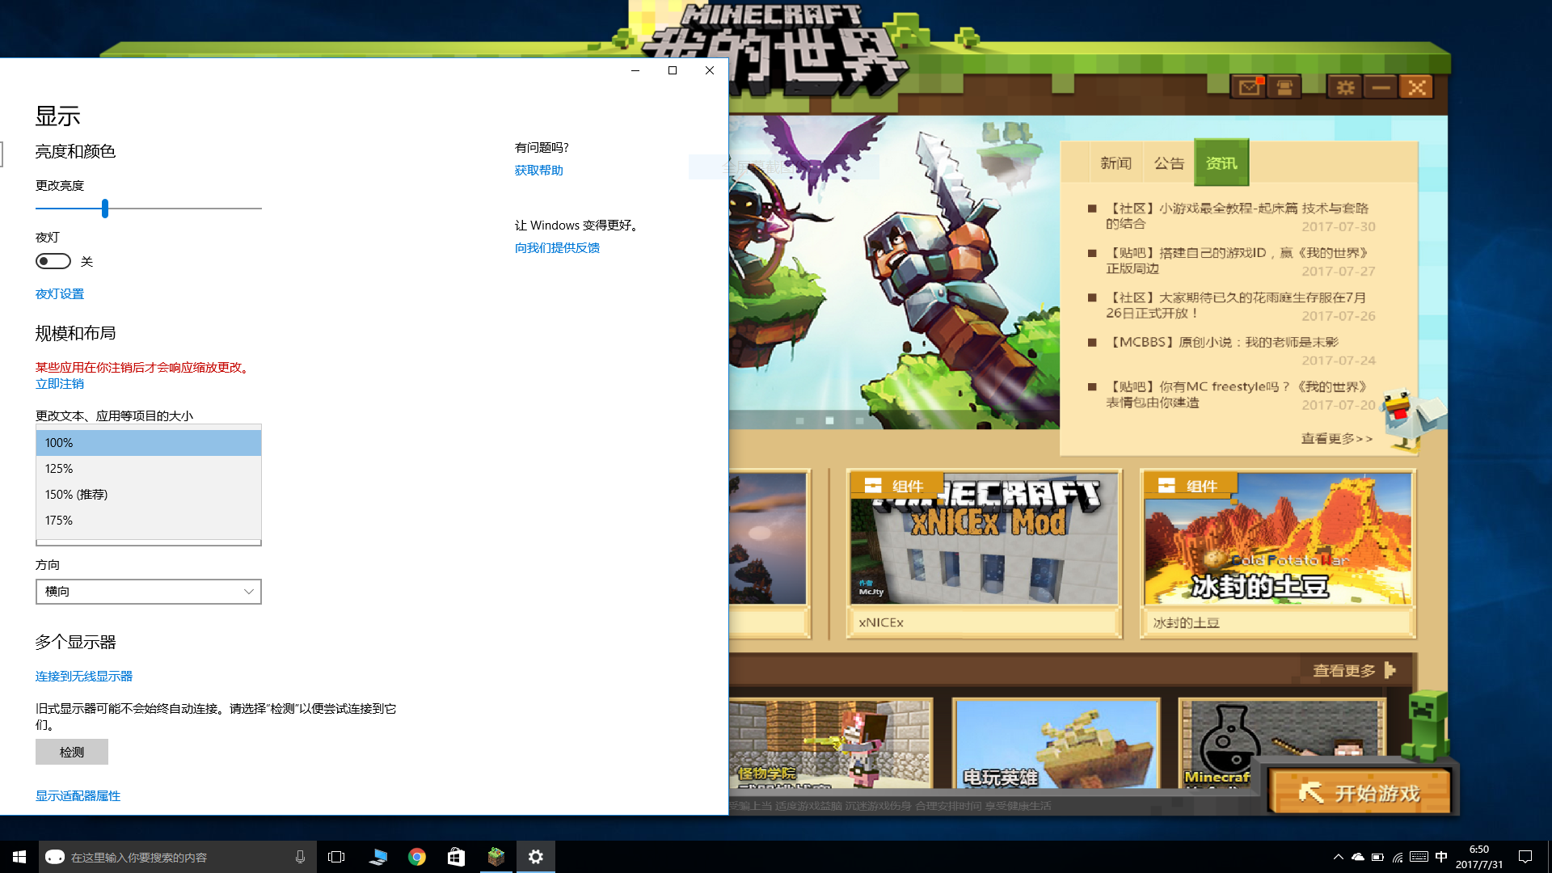
Task: Click 冰封的土豆 caption label
Action: coord(1186,623)
